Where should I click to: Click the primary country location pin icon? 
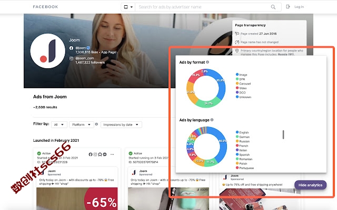[x=237, y=50]
